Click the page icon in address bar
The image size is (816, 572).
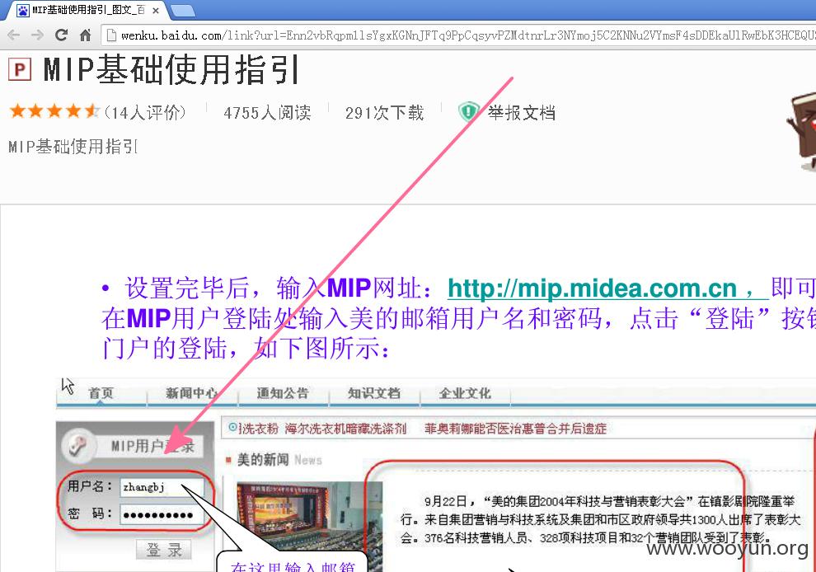click(x=110, y=35)
